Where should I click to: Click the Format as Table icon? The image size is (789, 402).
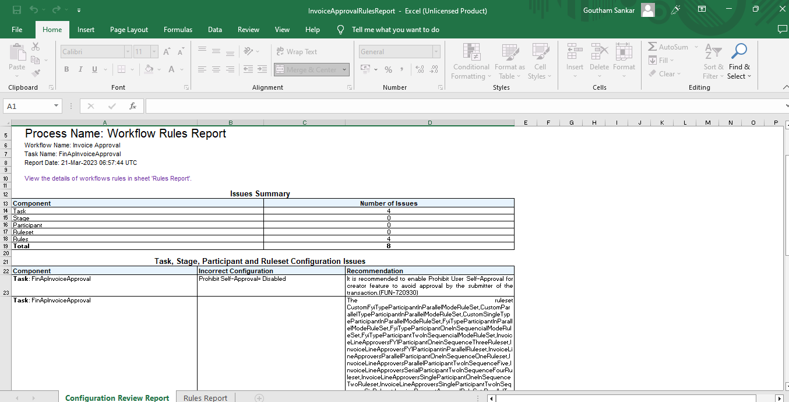pos(509,61)
